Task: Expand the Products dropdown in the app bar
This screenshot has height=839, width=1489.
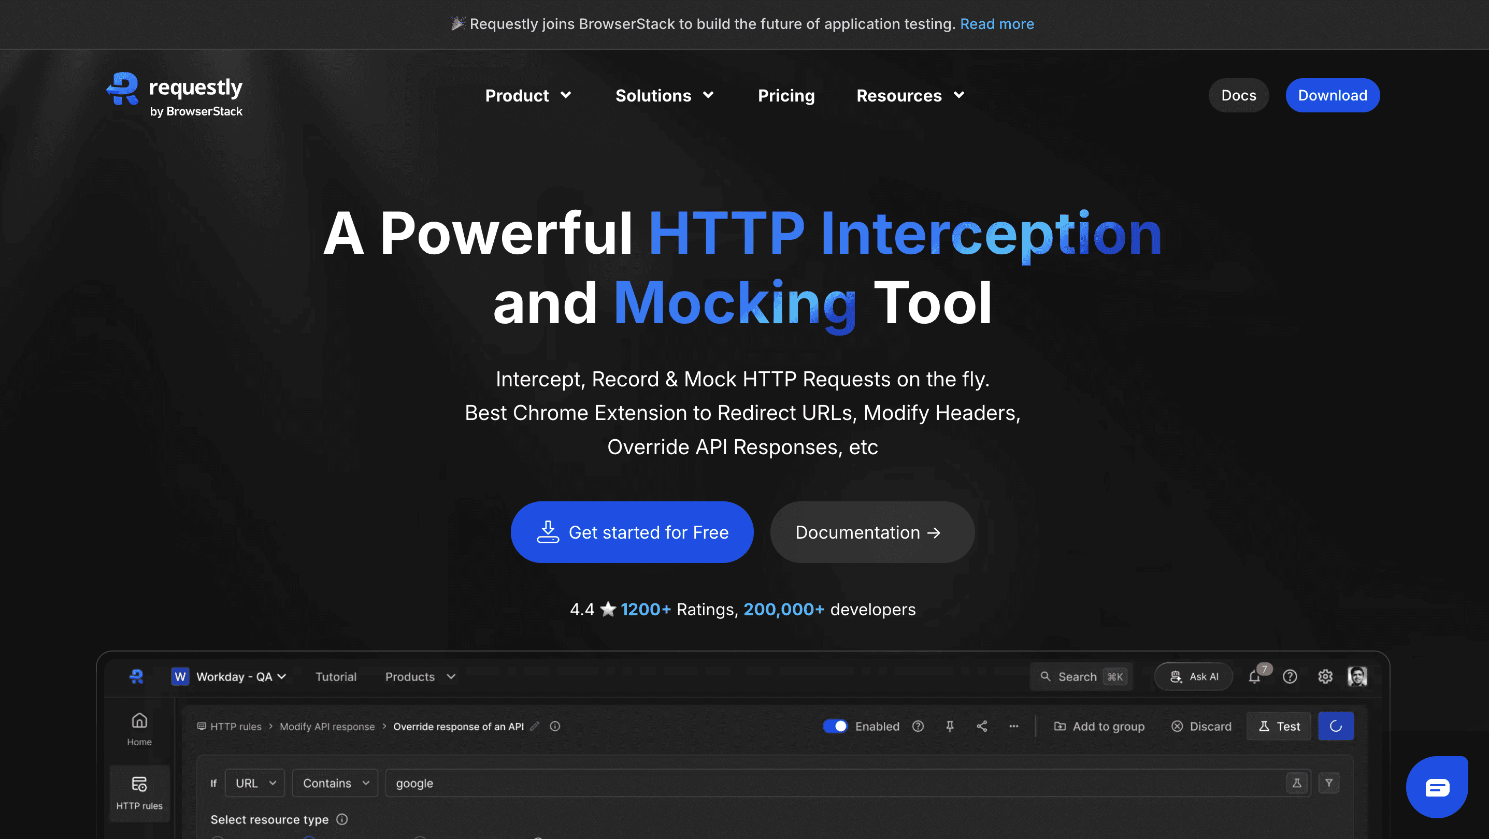Action: coord(419,676)
